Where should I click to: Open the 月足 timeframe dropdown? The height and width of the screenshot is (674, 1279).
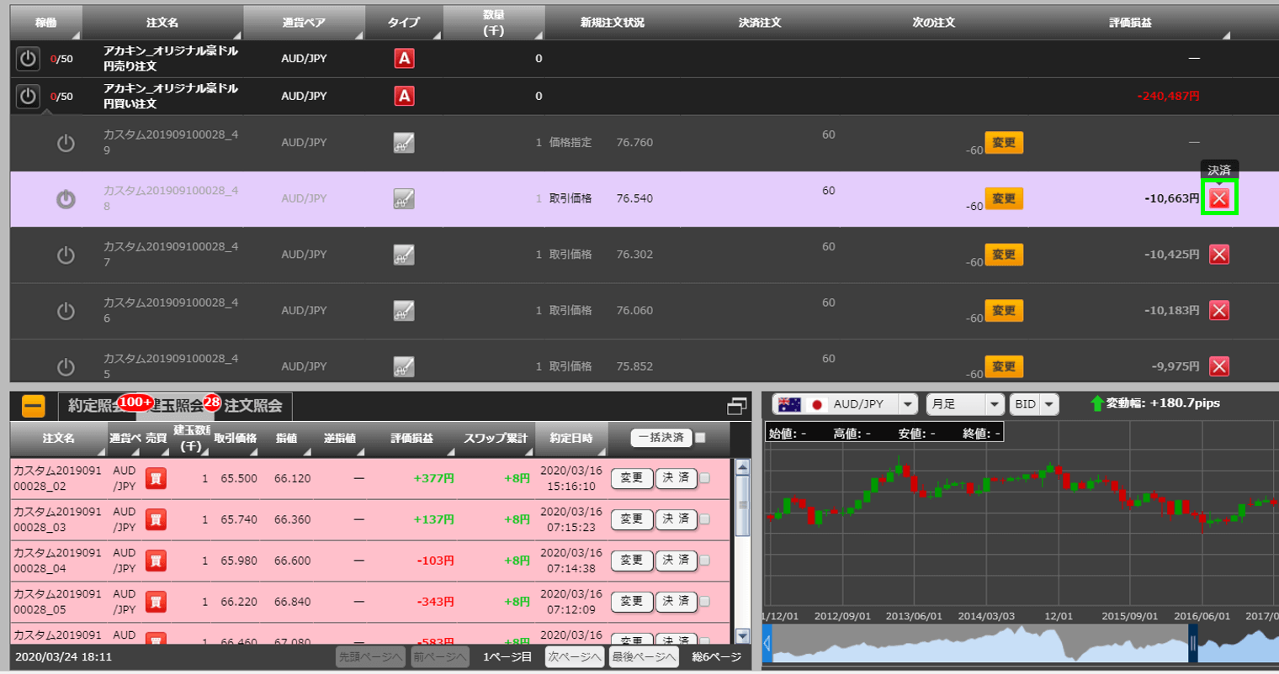point(994,404)
